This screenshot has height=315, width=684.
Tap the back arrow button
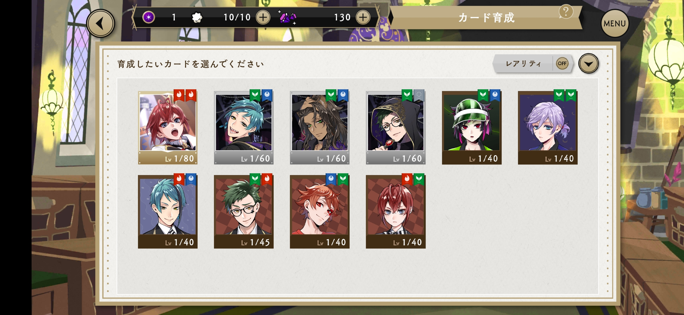101,23
